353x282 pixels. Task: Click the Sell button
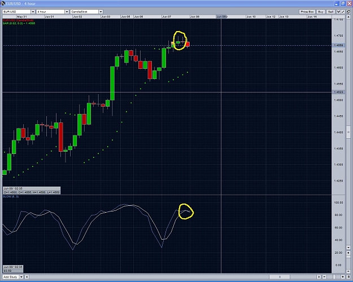(x=330, y=12)
